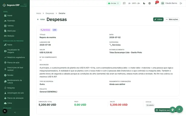Open the language globe selector
Image resolution: width=186 pixels, height=116 pixels.
(x=150, y=3)
